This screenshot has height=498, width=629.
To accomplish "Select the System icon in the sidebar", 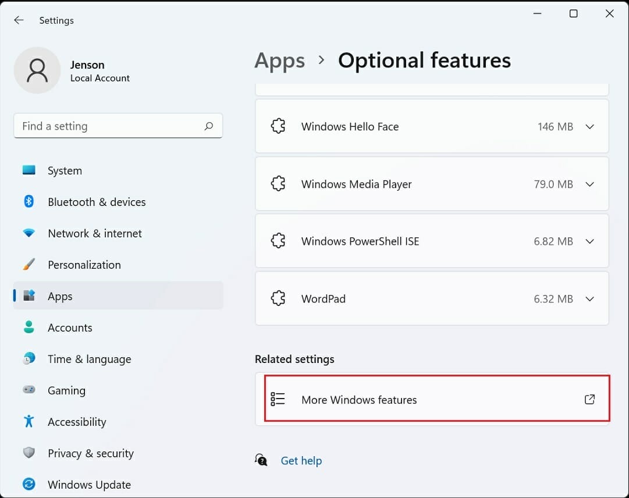I will 29,170.
